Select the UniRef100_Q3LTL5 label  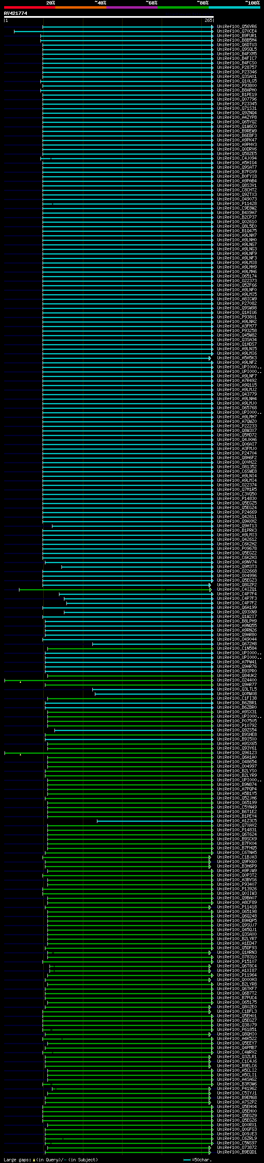pos(236,689)
